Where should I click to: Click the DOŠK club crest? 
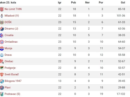tap(2, 22)
